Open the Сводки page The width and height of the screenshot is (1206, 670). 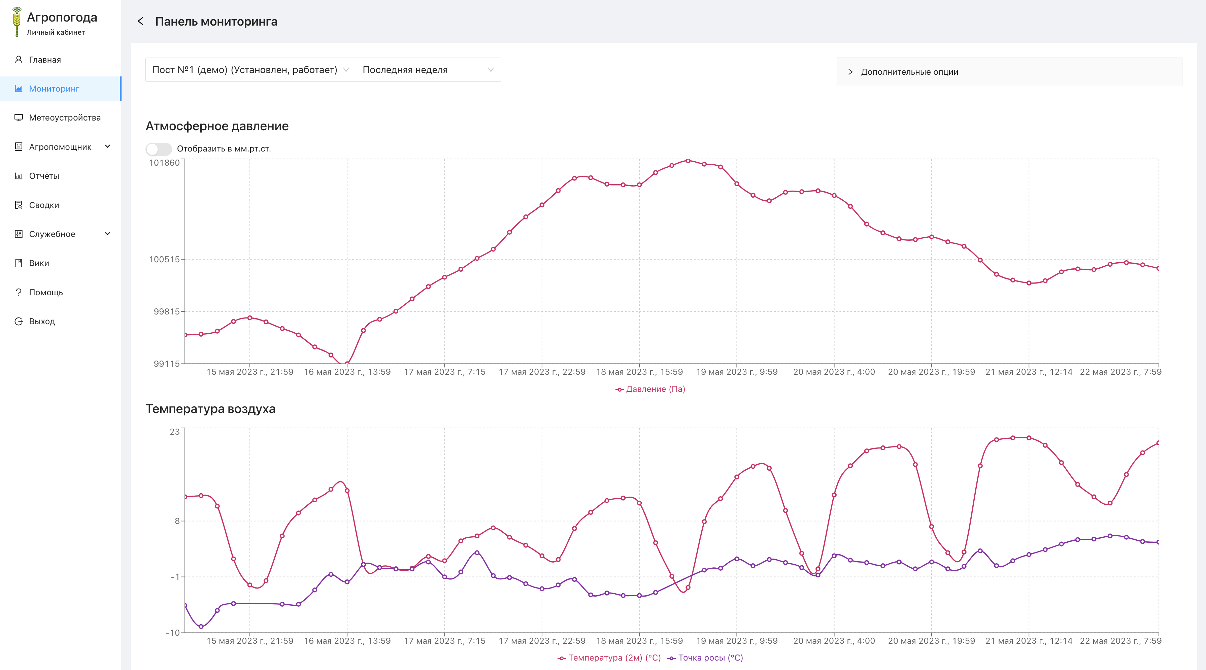60,205
